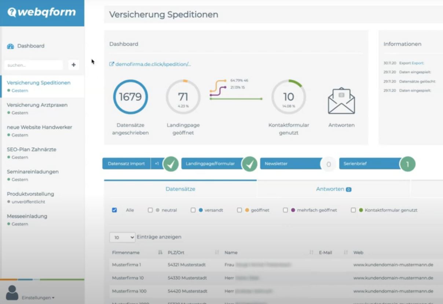Image resolution: width=443 pixels, height=304 pixels.
Task: Sort by the Firmenname column sort icon
Action: pyautogui.click(x=160, y=252)
